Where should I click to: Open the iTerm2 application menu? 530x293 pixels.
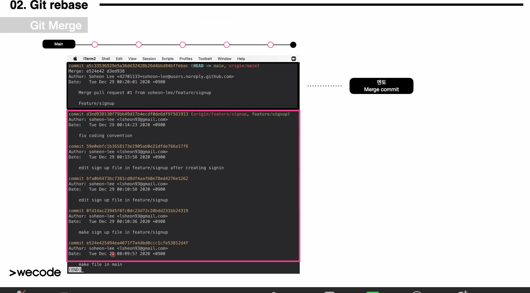(89, 59)
